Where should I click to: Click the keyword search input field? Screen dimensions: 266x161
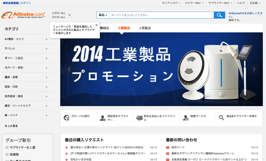161,15
